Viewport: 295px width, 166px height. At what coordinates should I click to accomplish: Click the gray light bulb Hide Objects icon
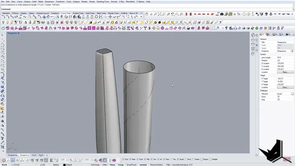[3, 22]
